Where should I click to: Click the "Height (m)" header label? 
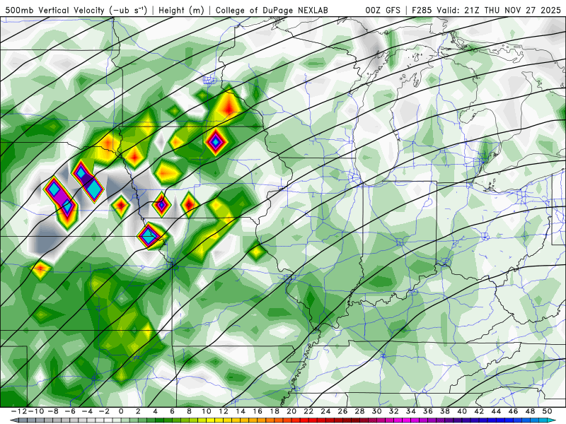point(181,10)
